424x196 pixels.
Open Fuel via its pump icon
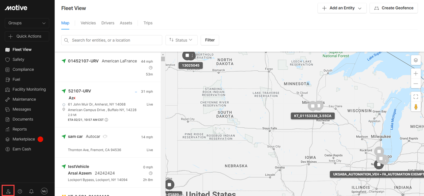[x=8, y=80]
